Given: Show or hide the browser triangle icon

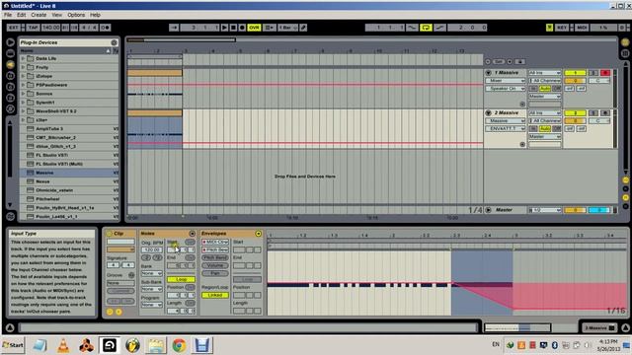Looking at the screenshot, I should (11, 42).
